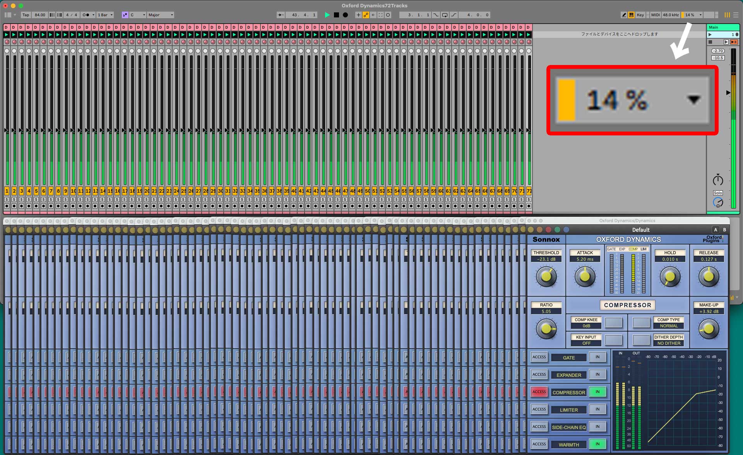Viewport: 743px width, 455px height.
Task: Enable the MIDI map mode button
Action: [x=655, y=15]
